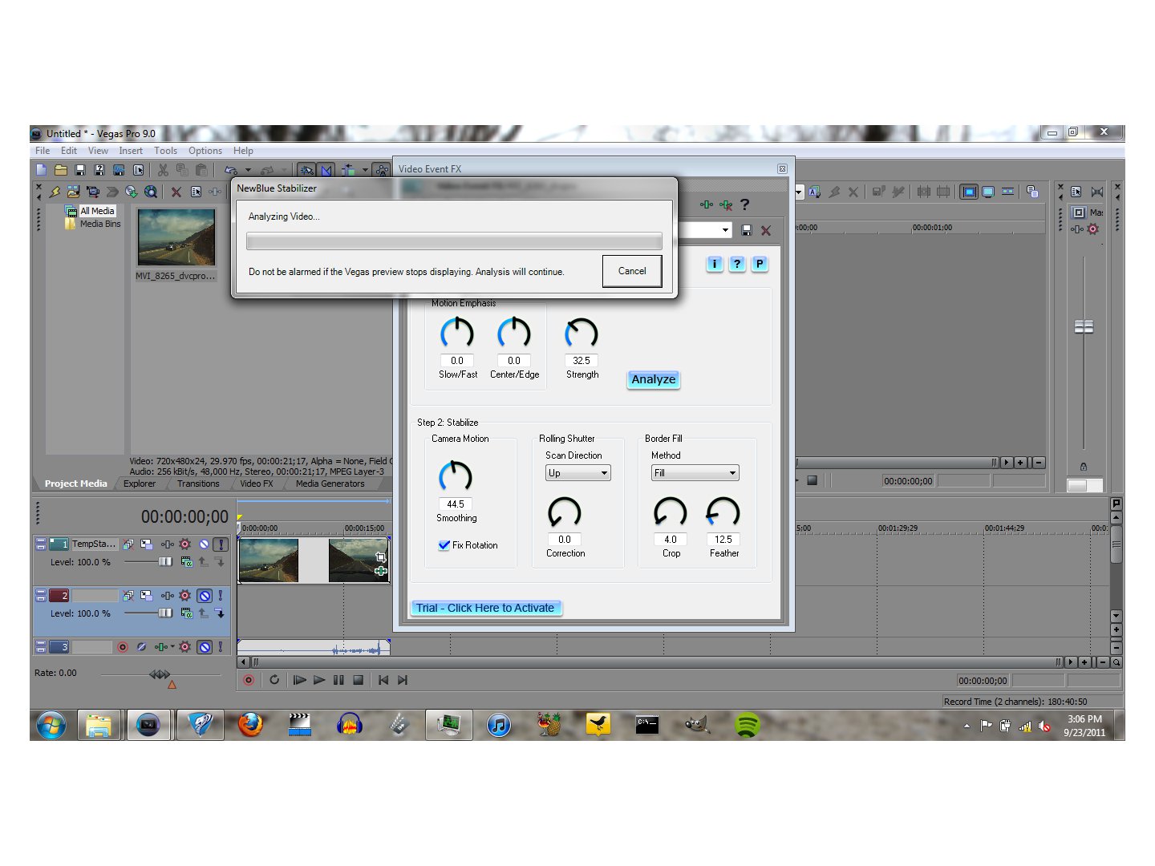Save the project with the floppy icon

pyautogui.click(x=80, y=170)
